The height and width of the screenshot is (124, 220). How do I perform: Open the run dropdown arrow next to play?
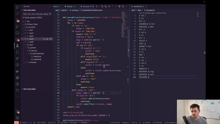click(99, 7)
